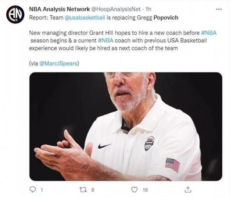Click the bolded word Popovich
The image size is (231, 197).
167,17
